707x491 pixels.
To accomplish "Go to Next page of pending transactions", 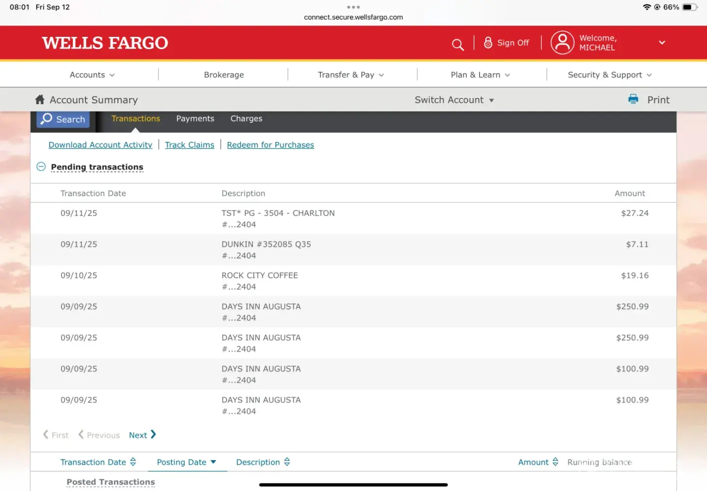I will (142, 435).
